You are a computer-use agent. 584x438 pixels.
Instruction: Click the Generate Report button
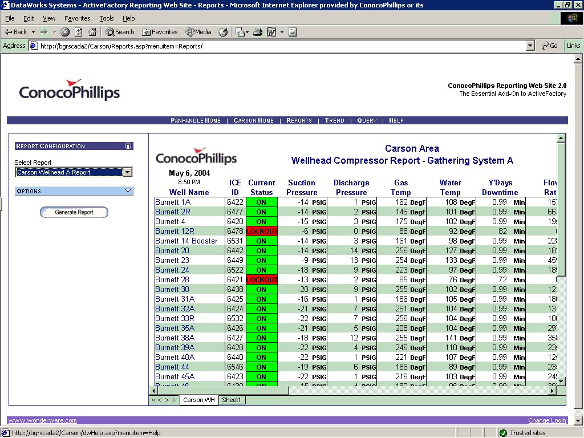[74, 212]
